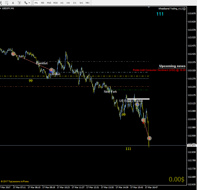
Task: Click the 17 Mar 16:47 time axis label
Action: (x=151, y=187)
